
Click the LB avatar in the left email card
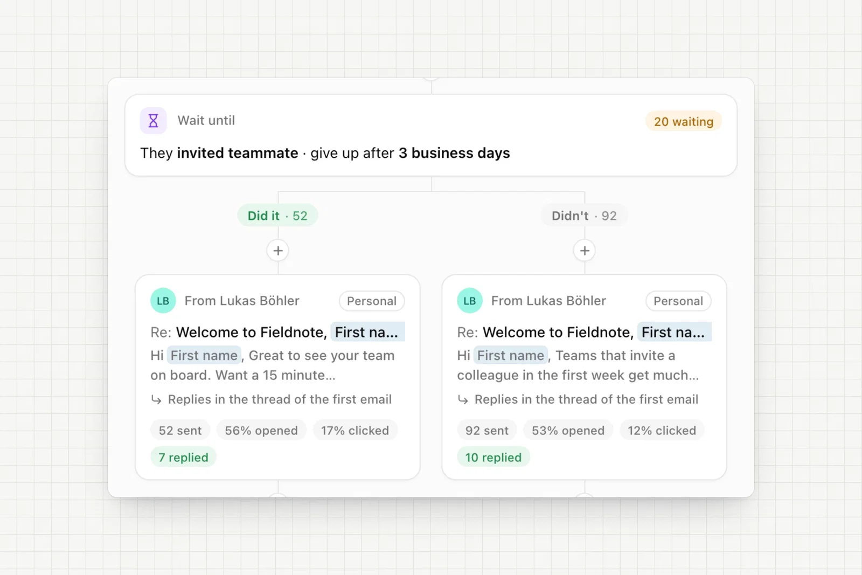click(163, 301)
